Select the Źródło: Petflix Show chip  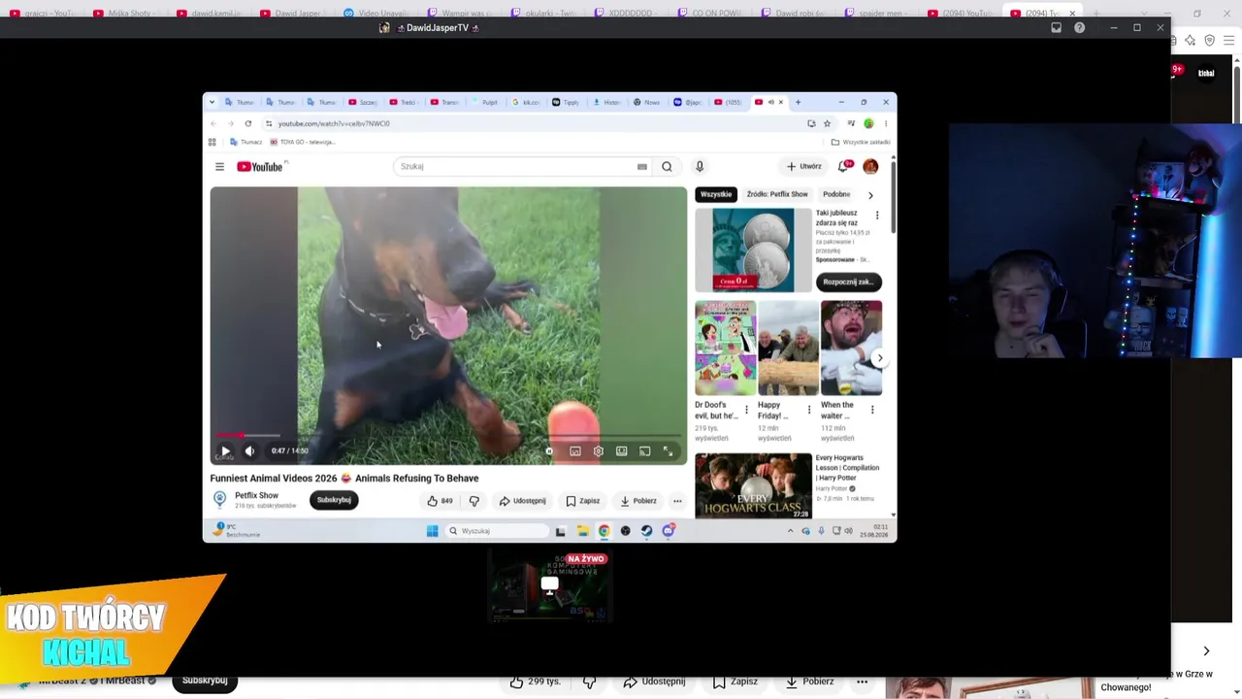[x=777, y=195]
